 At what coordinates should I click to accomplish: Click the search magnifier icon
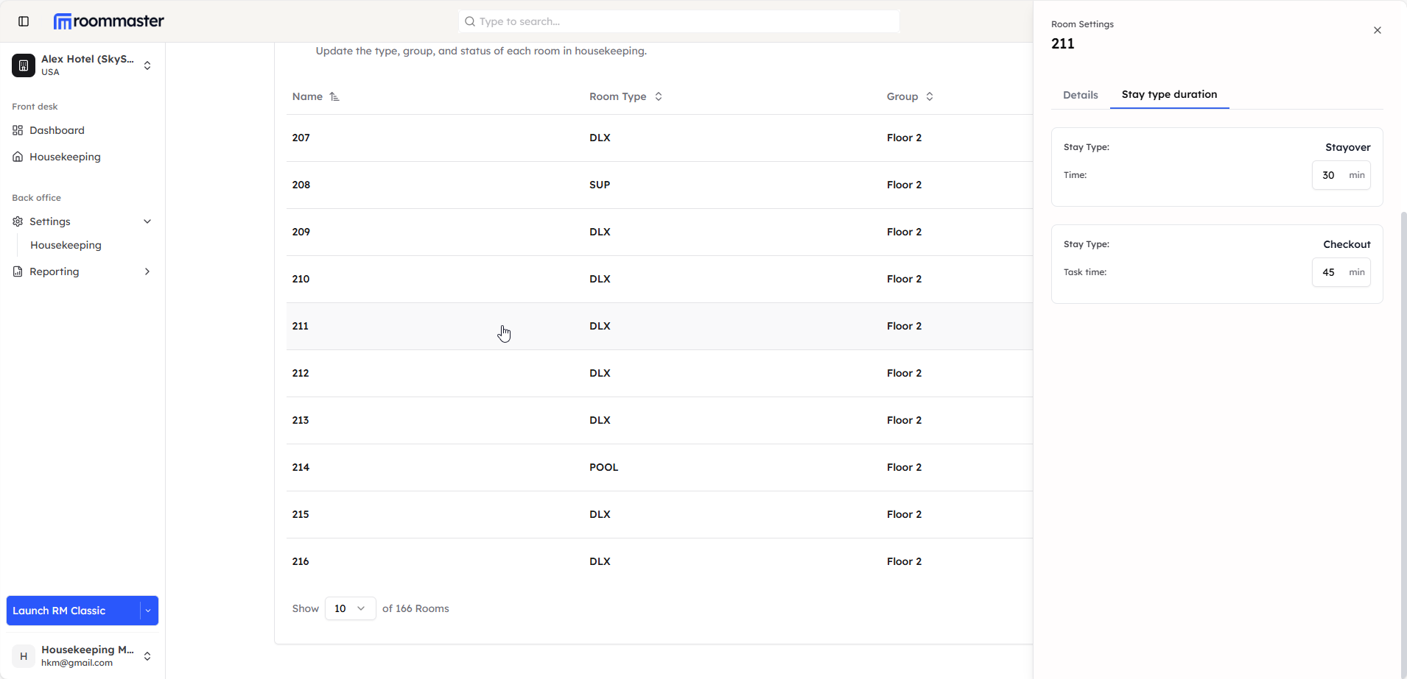pos(470,21)
